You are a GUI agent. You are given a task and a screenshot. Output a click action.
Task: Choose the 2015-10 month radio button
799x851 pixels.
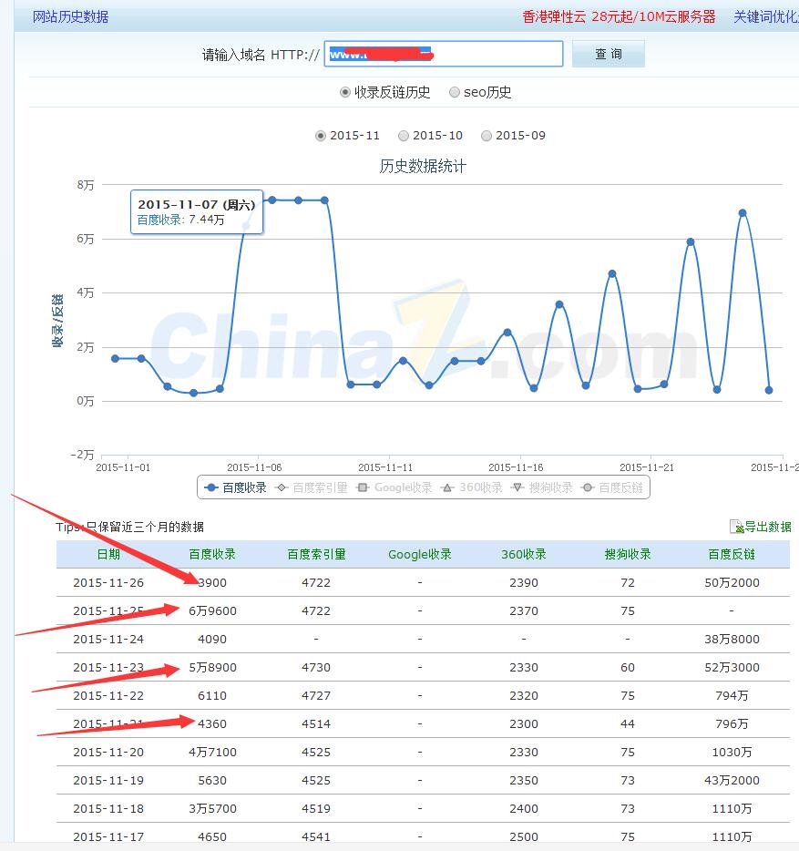click(404, 136)
